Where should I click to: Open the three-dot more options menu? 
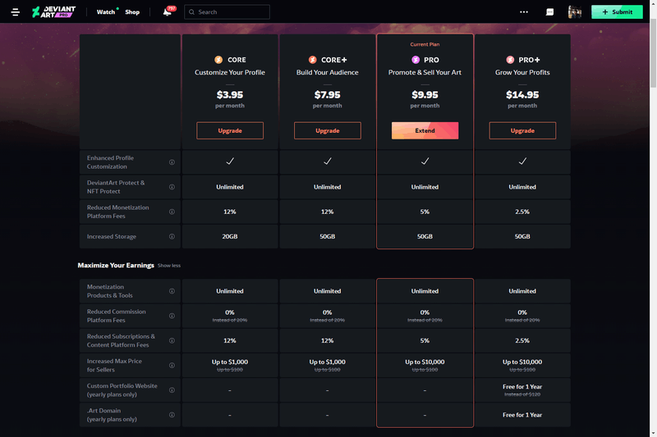pyautogui.click(x=524, y=12)
